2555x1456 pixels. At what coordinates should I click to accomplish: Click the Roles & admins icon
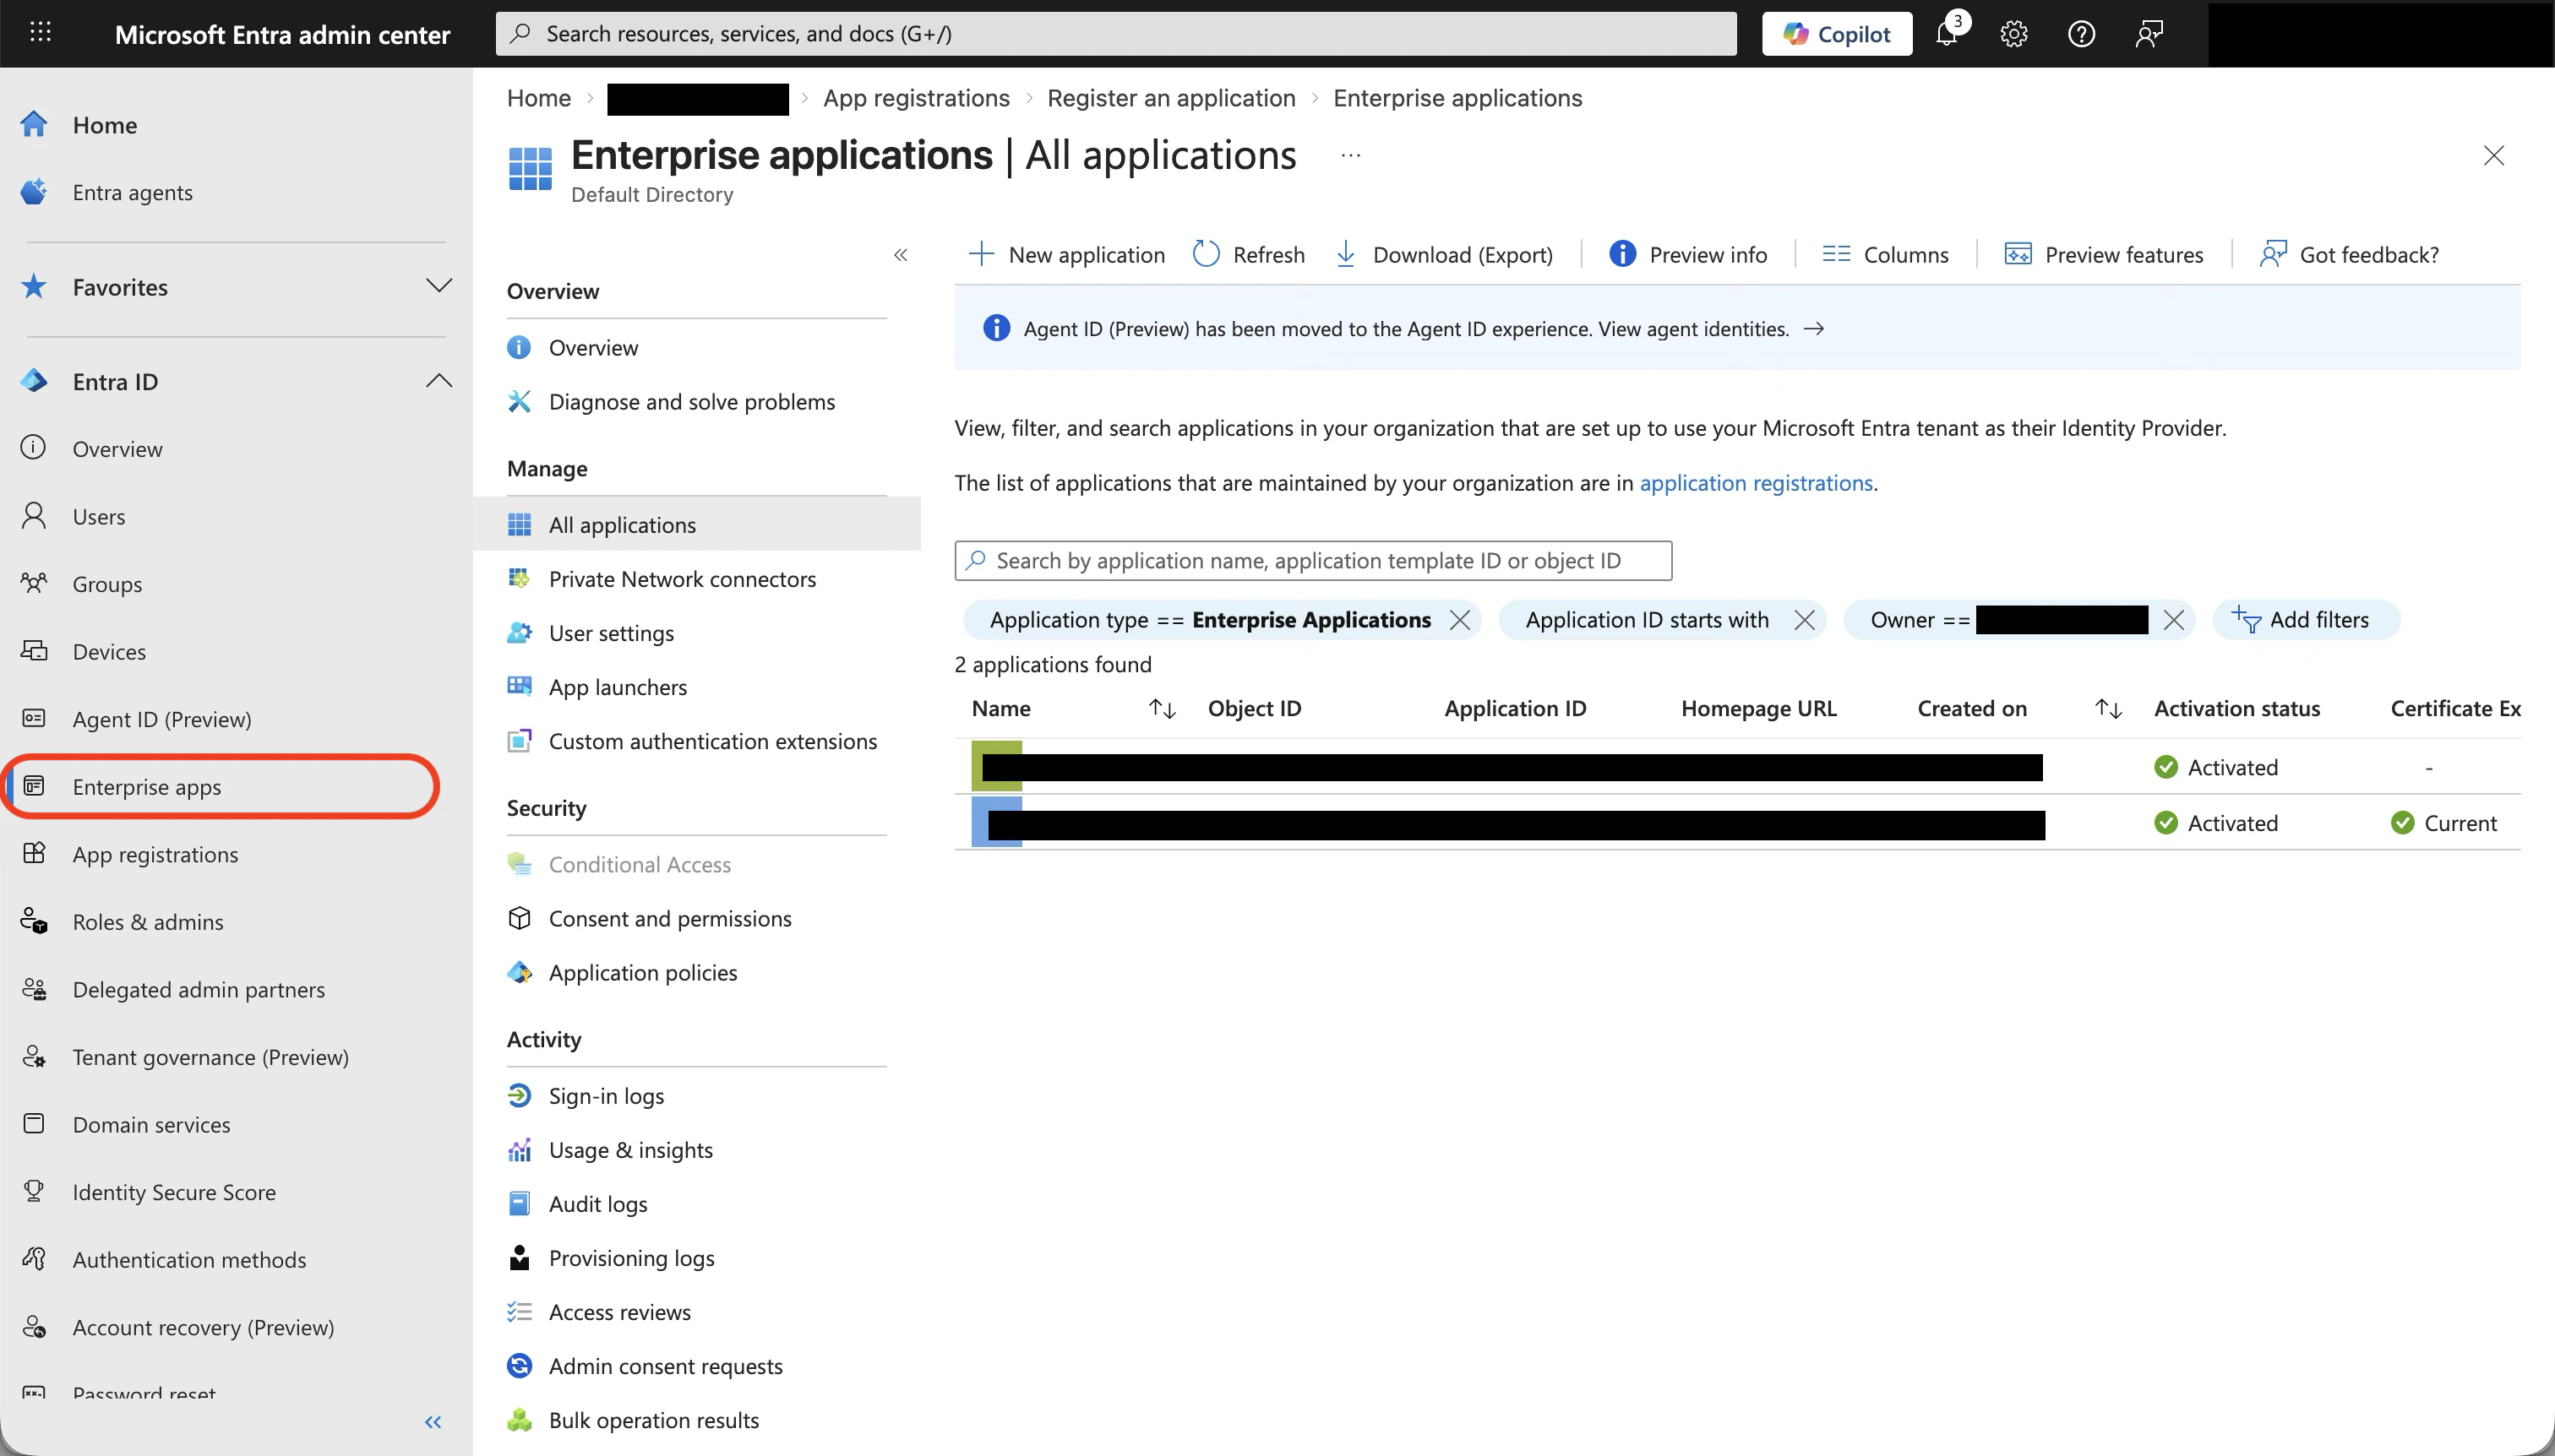click(34, 921)
